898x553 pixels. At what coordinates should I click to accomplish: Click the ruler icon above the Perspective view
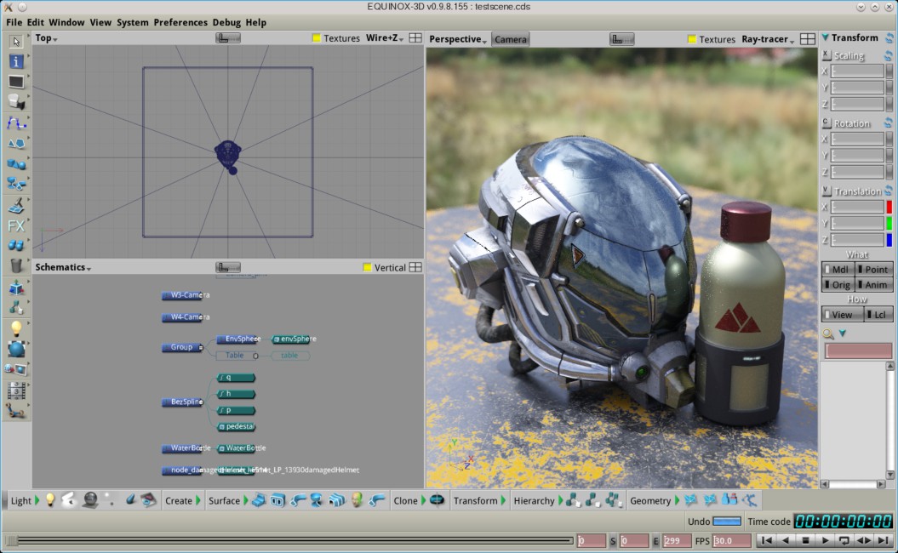(x=622, y=39)
